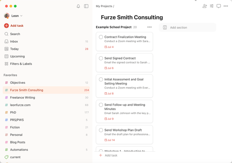Viewport: 232px width, 163px height.
Task: Click the Upcoming calendar icon
Action: click(6, 56)
